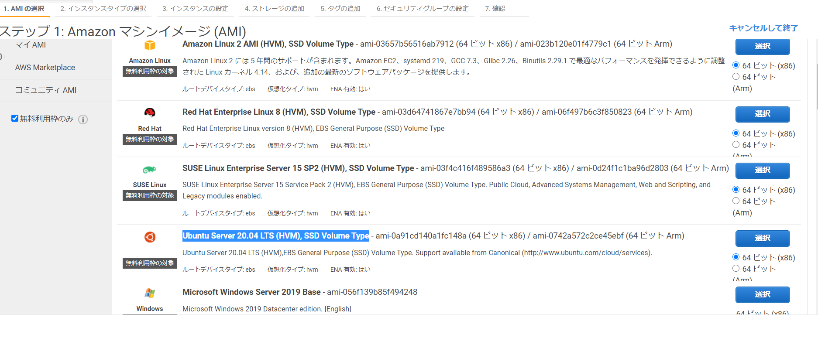Screen dimensions: 818x338
Task: Click highlighted Ubuntu Server 20.04 LTS title
Action: [276, 236]
